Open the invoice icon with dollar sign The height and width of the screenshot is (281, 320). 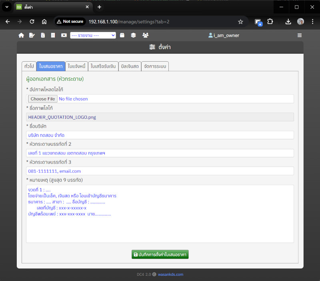tap(43, 35)
